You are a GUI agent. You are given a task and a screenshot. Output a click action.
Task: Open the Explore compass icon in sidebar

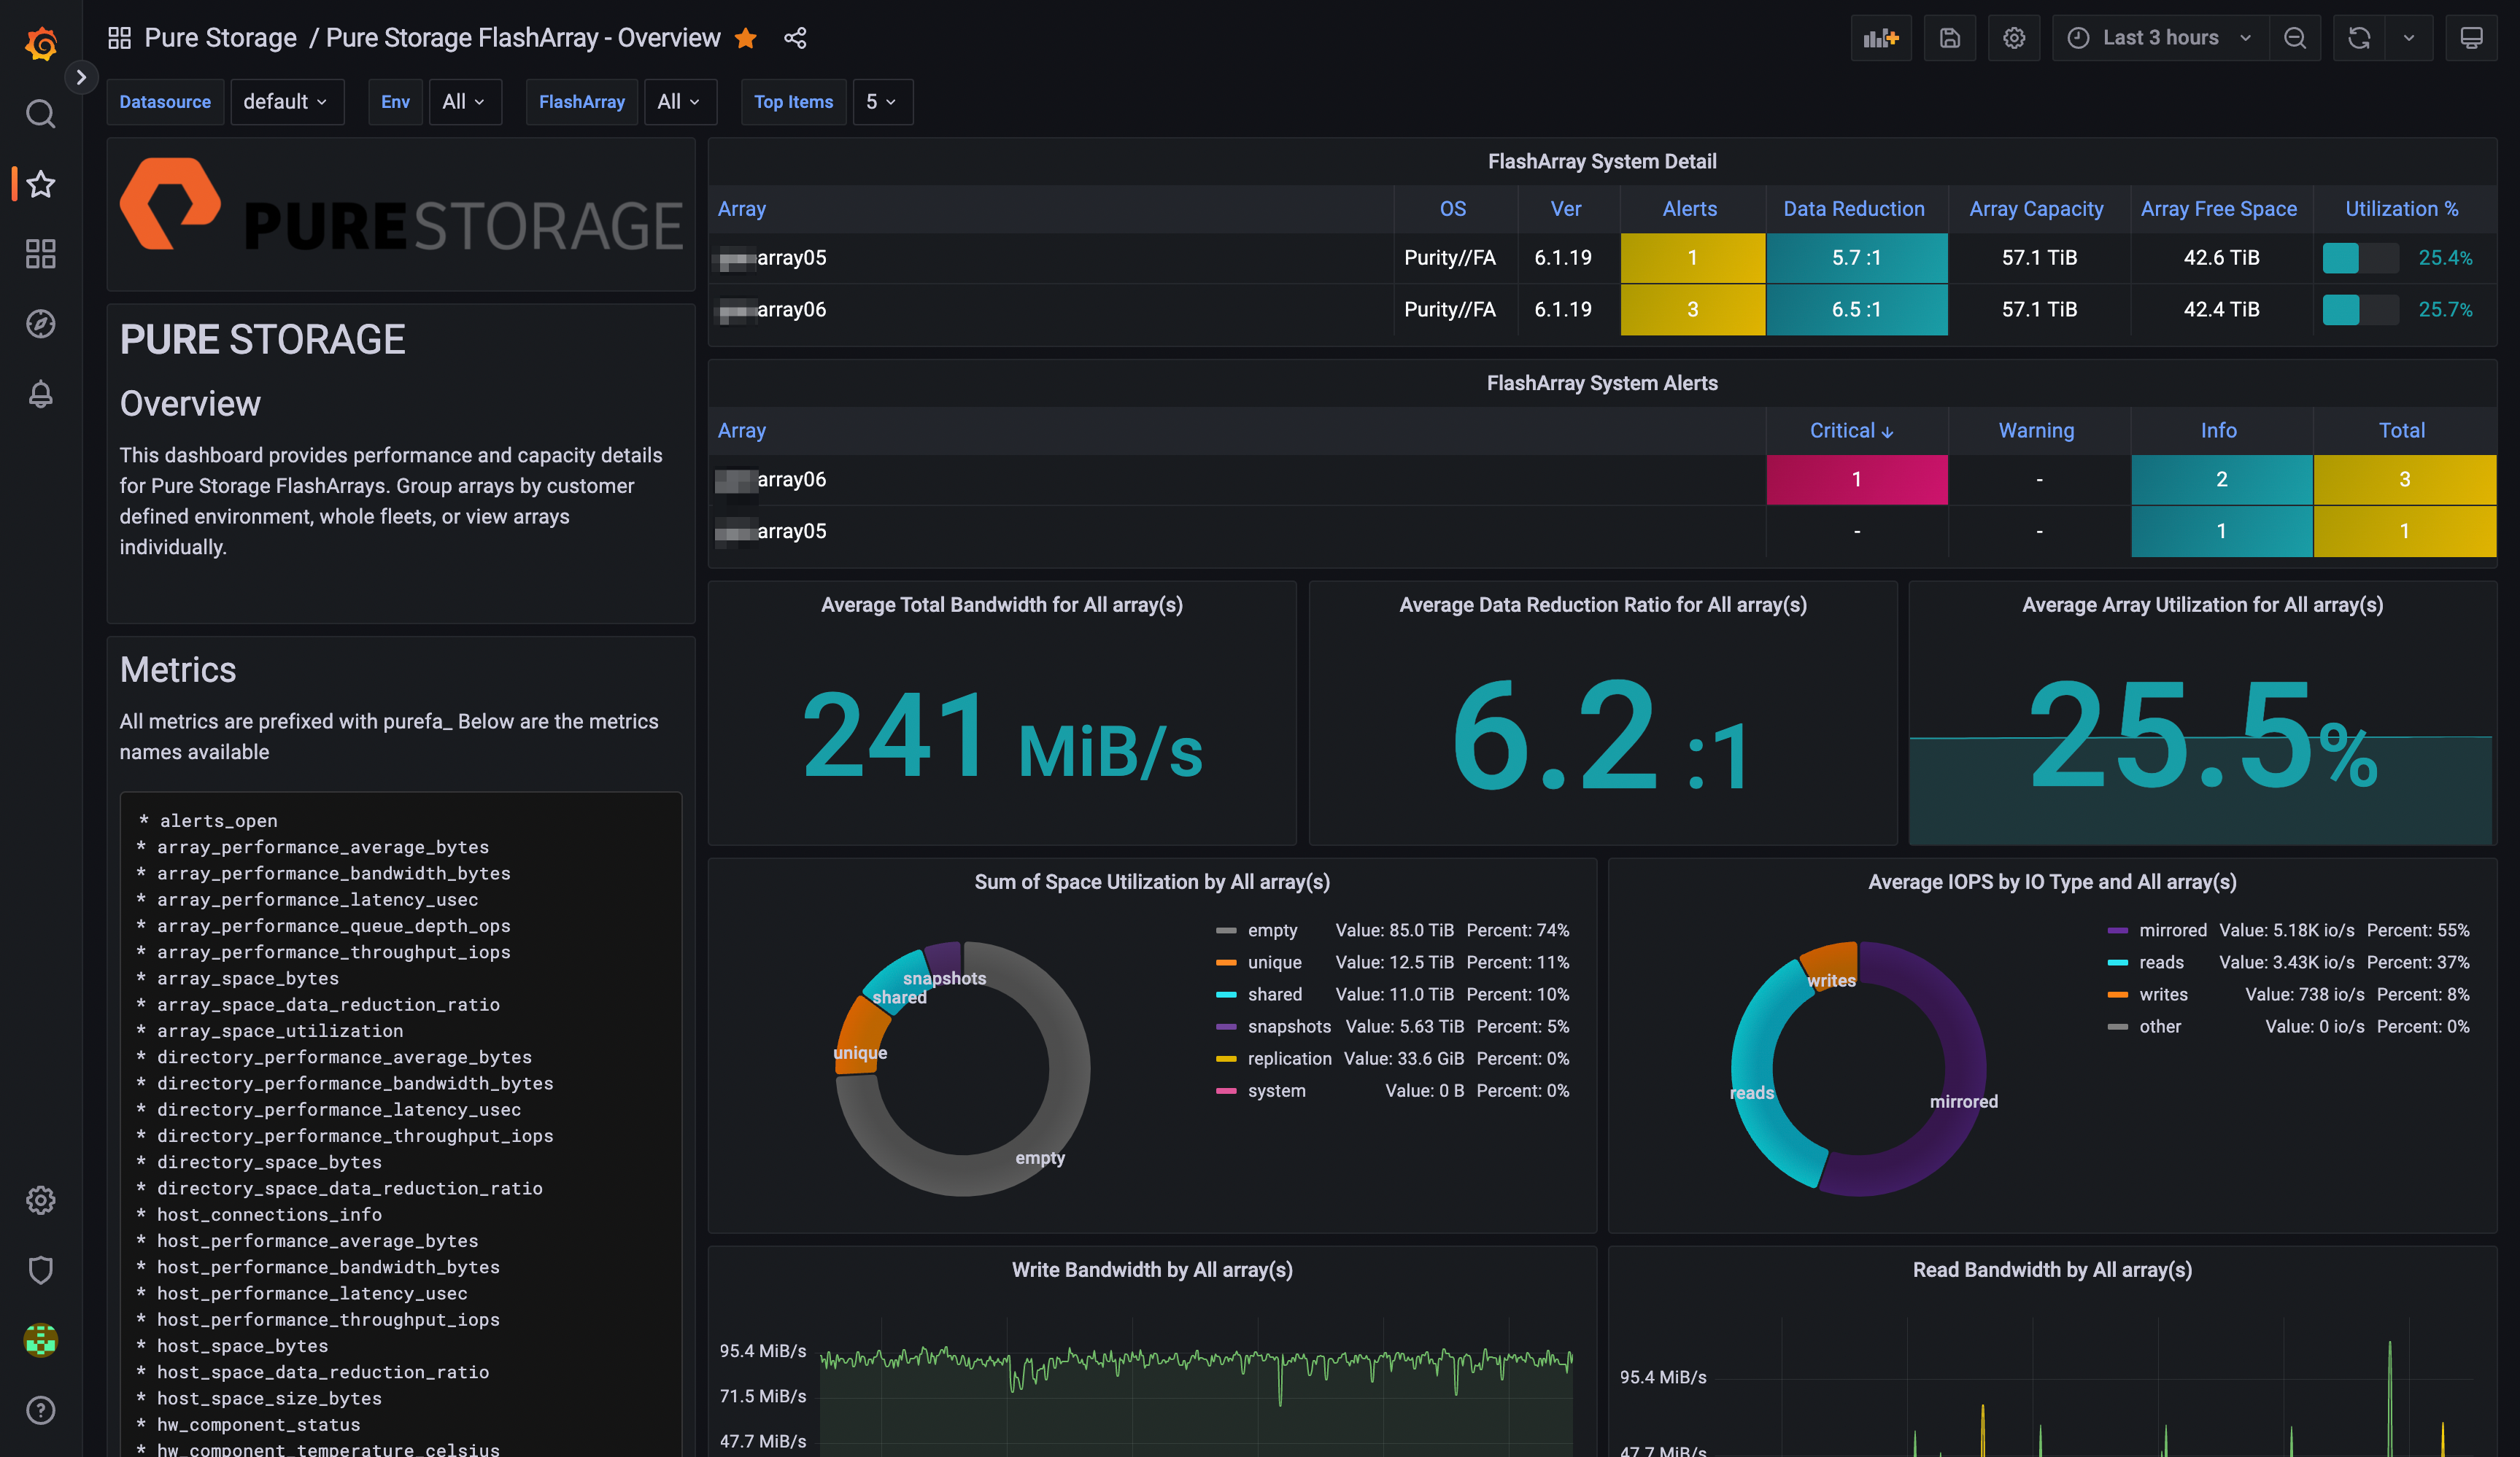40,324
